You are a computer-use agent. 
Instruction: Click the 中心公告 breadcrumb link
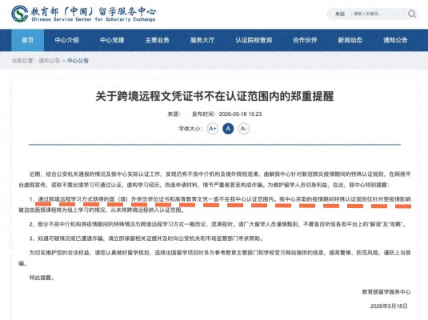[x=78, y=61]
